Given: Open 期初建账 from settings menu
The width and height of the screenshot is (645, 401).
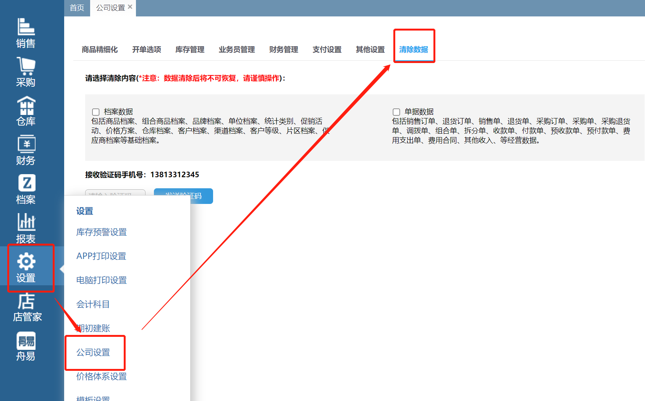Looking at the screenshot, I should point(93,328).
